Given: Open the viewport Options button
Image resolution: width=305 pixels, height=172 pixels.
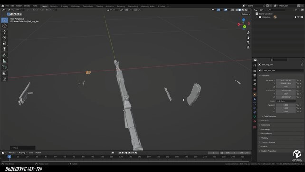Looking at the screenshot, I should 246,14.
